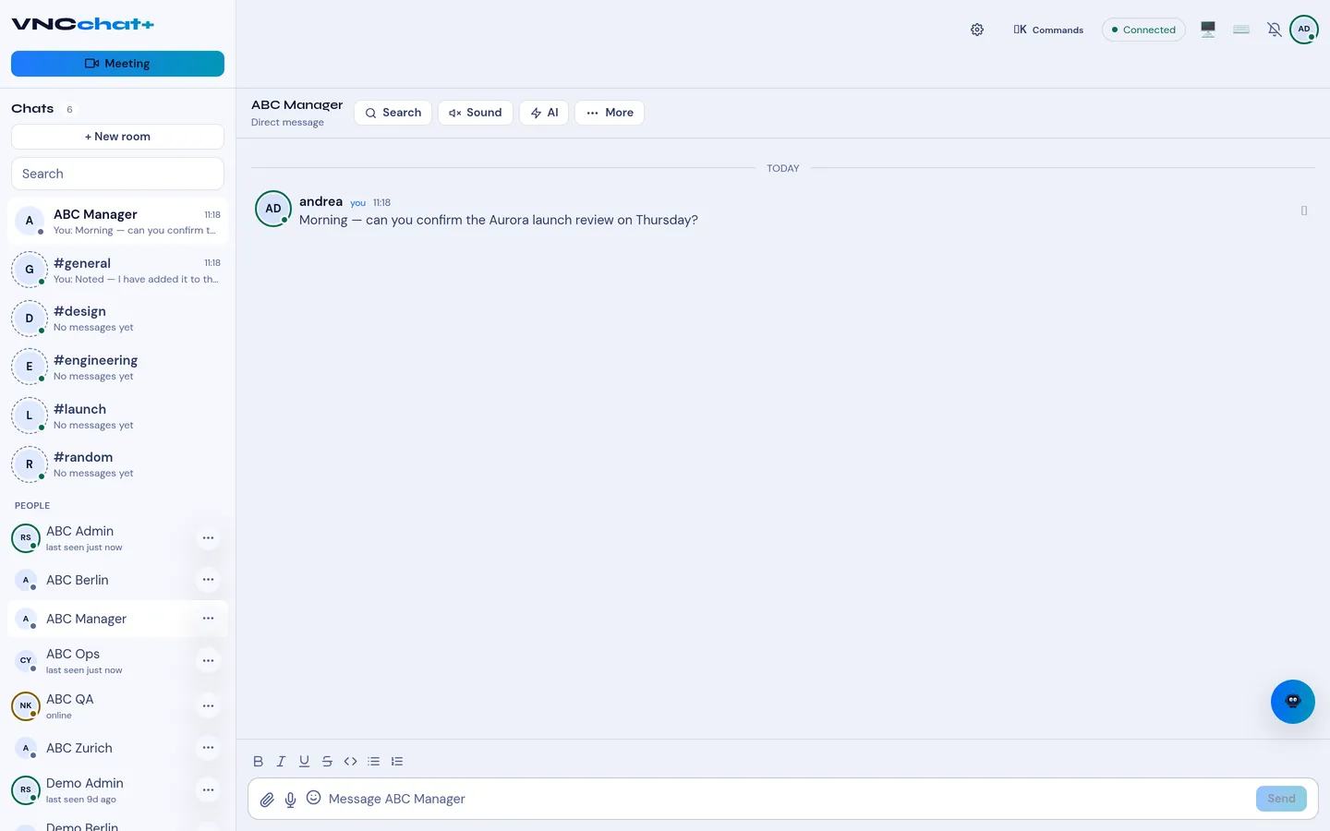Open the #engineering chat
Screen dimensions: 1330x831
[x=117, y=367]
